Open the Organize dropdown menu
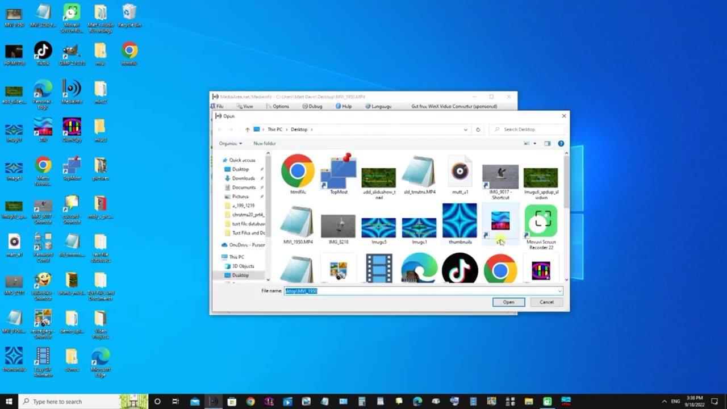The width and height of the screenshot is (727, 409). 231,144
